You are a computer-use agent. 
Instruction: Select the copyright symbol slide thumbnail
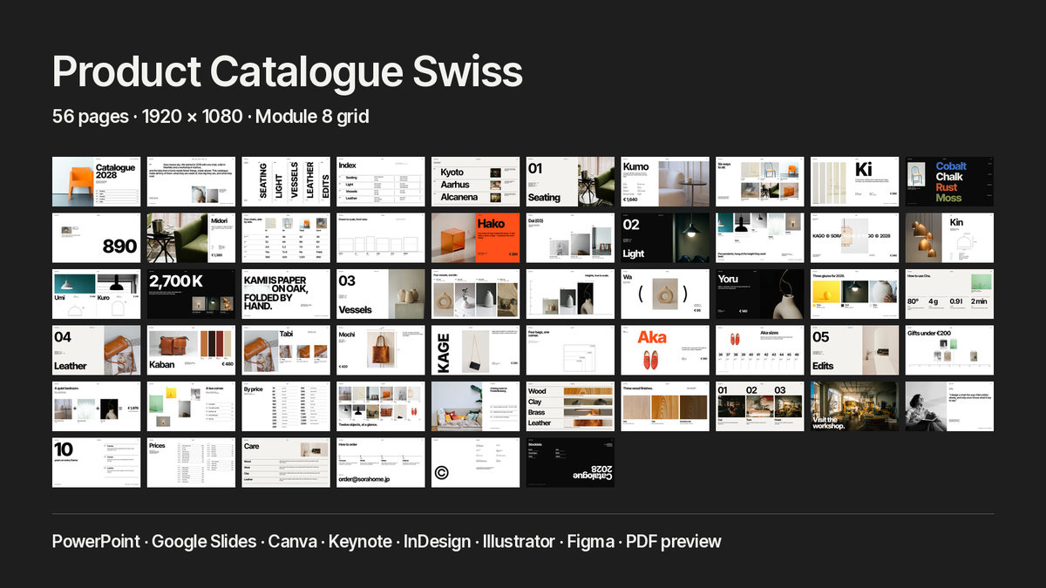(476, 463)
